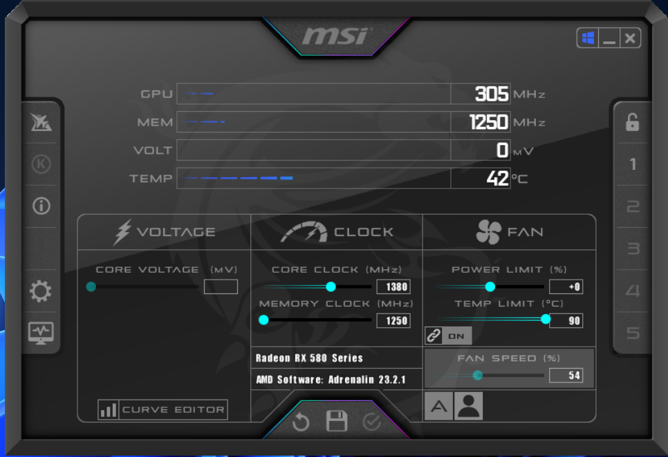
Task: Minimize the Afterburner window
Action: coord(609,38)
